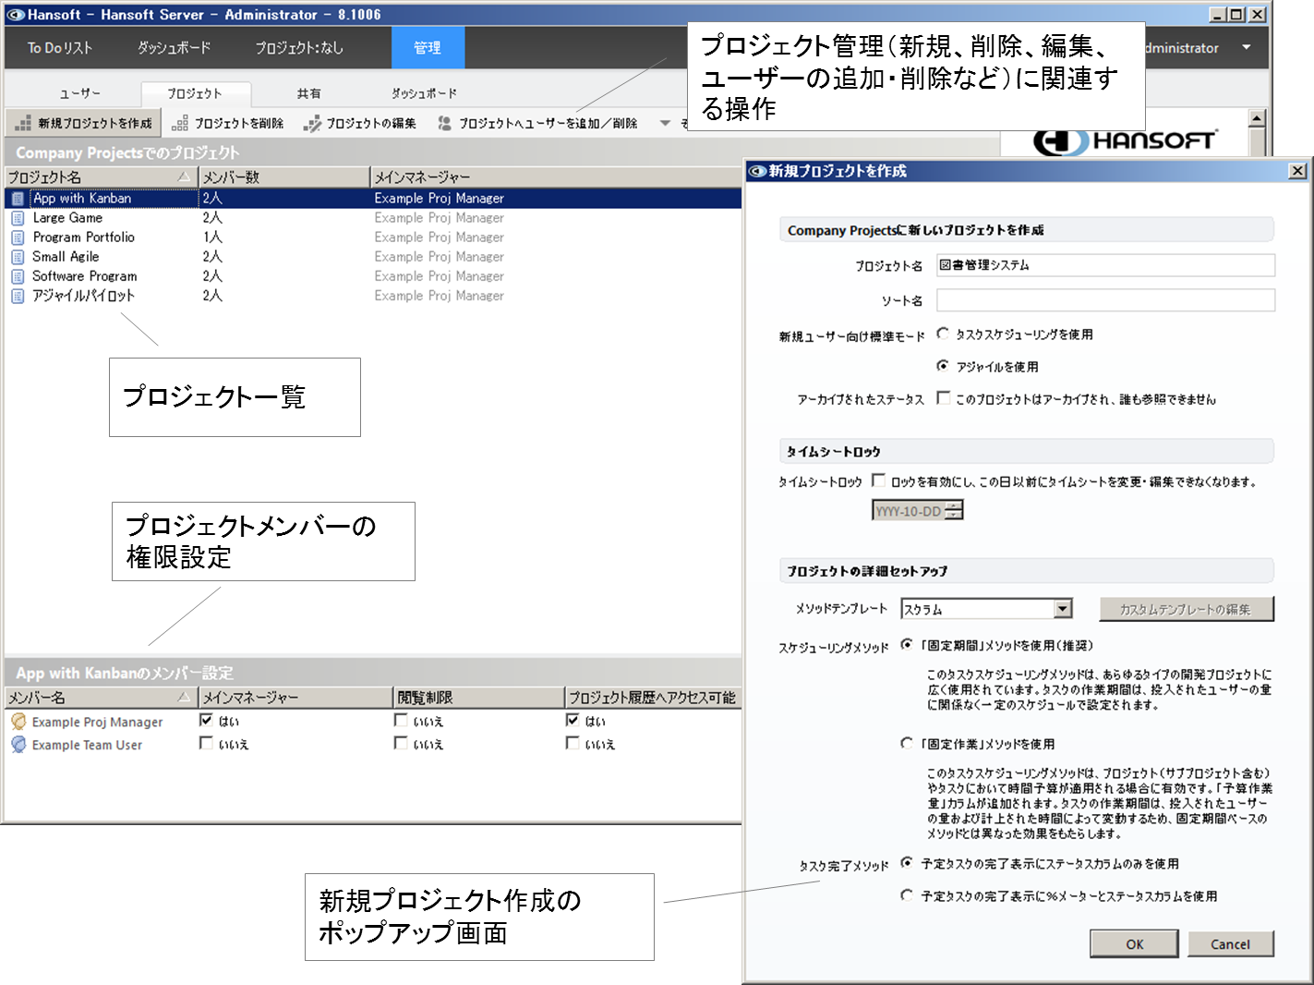
Task: Click カスタムテンプレートの編集 button
Action: click(x=1186, y=609)
